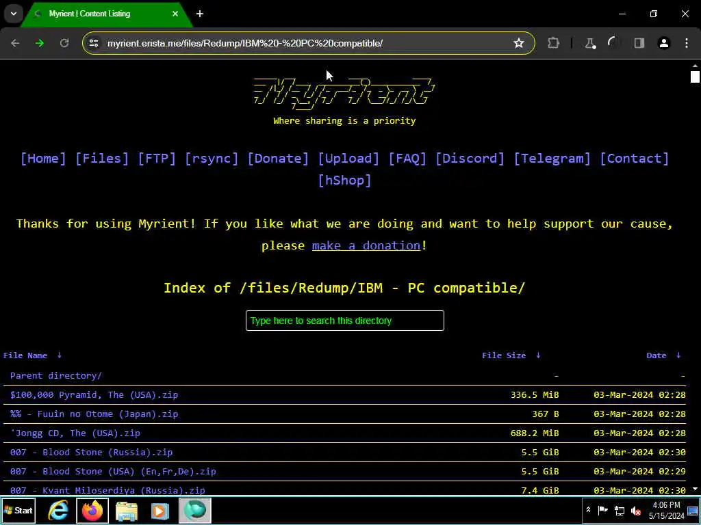Sort by Date column header
The image size is (701, 525).
click(657, 355)
